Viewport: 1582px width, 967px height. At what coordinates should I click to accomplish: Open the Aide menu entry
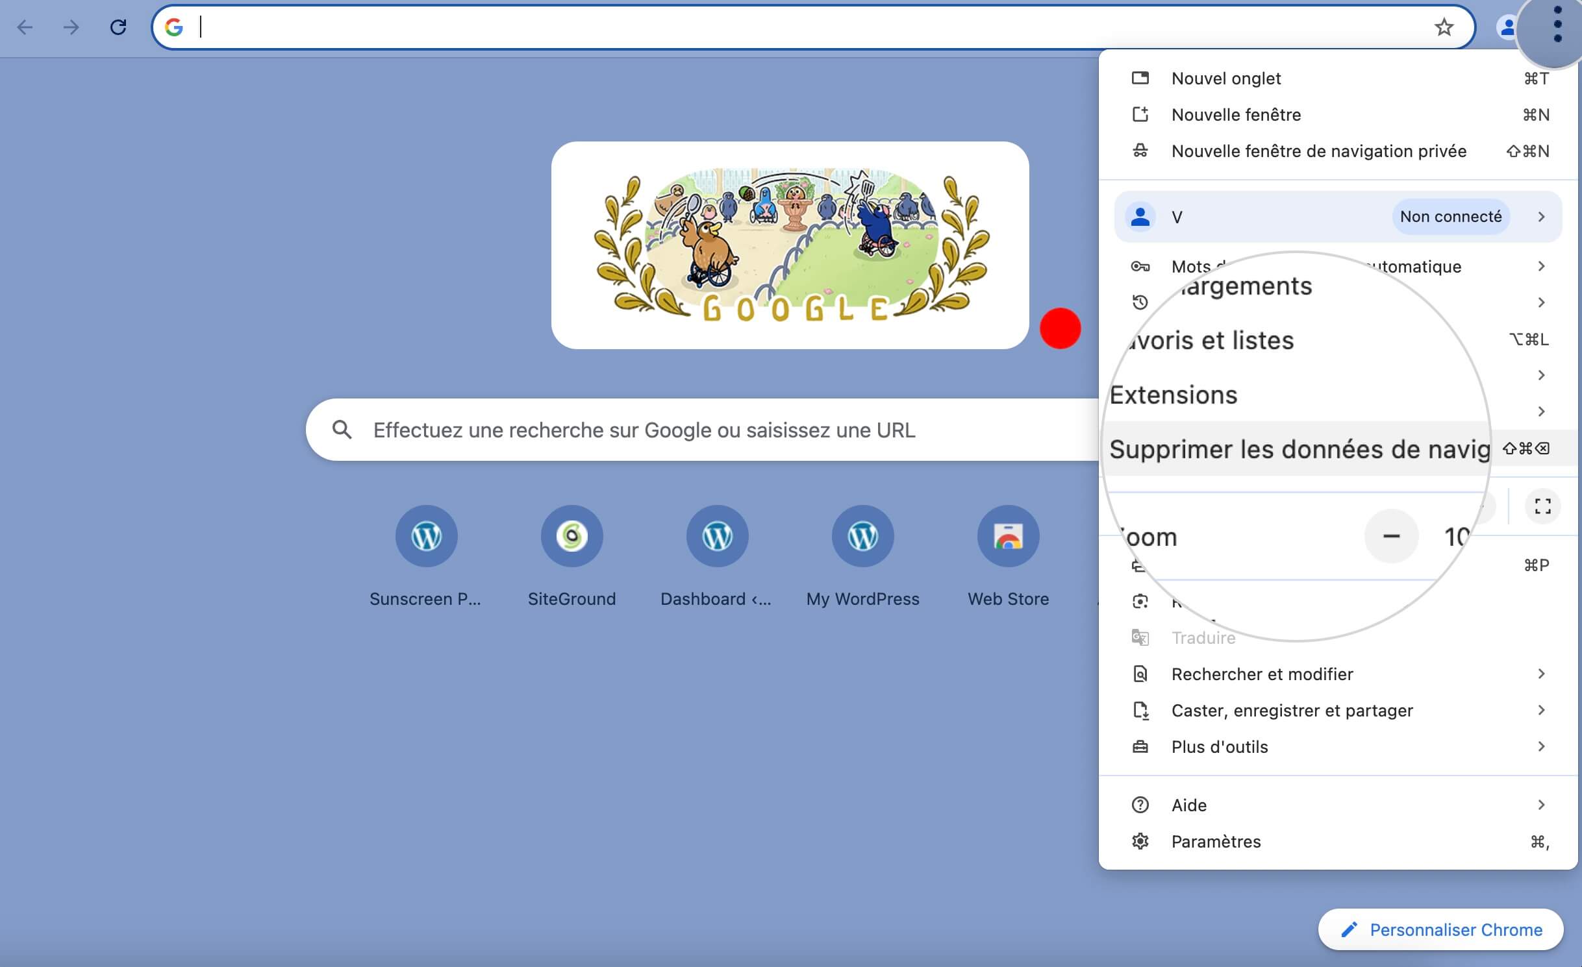coord(1338,805)
